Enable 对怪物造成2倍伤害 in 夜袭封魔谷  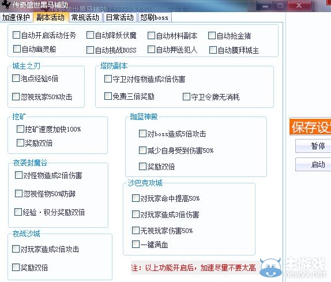pos(18,175)
